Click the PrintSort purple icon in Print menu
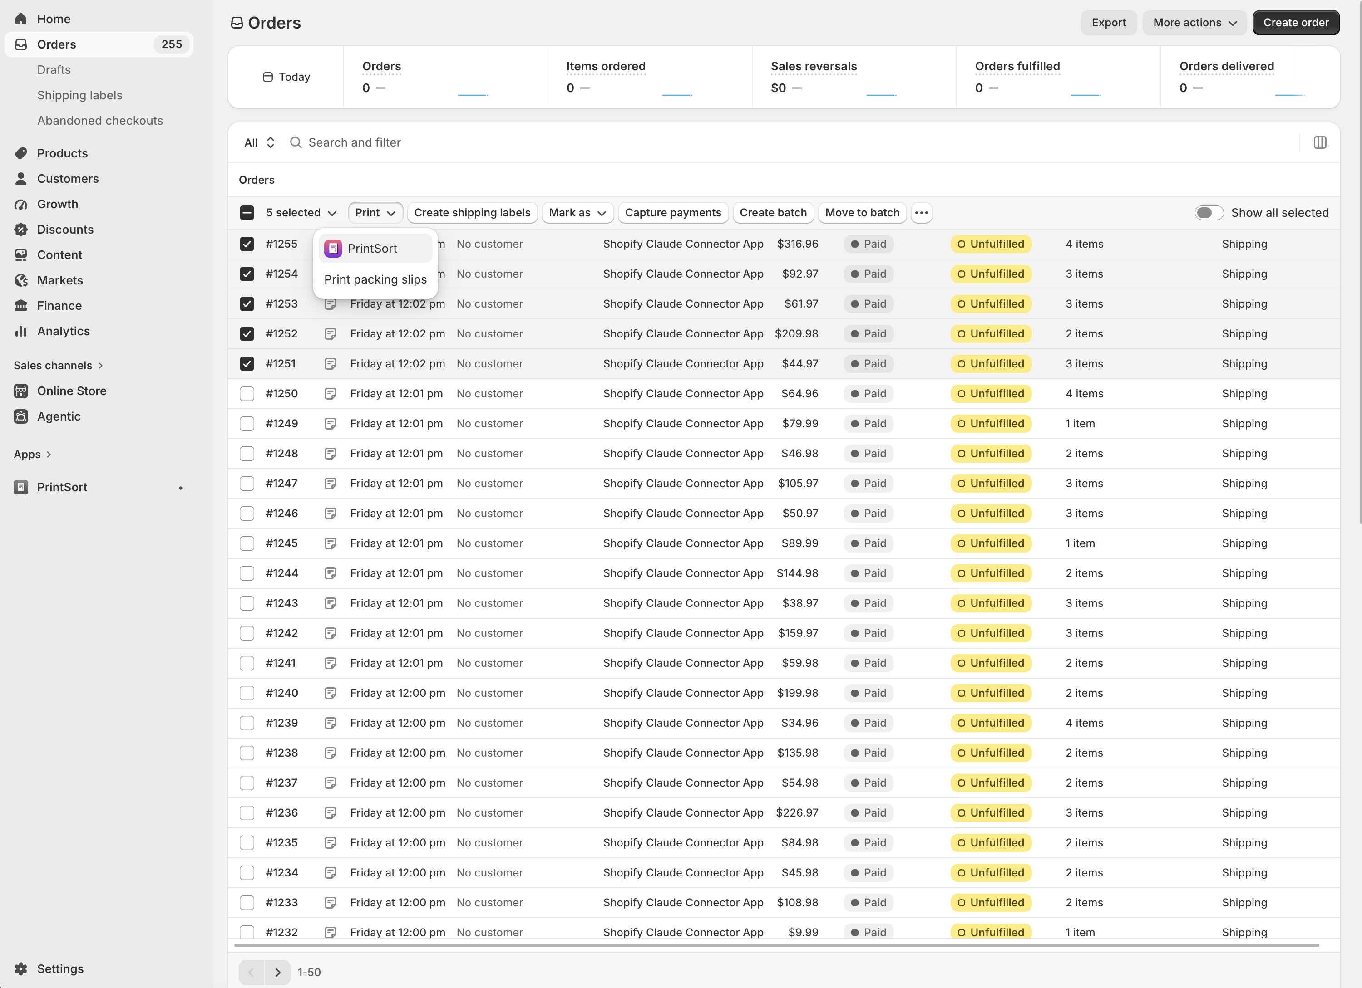This screenshot has width=1362, height=988. point(333,248)
